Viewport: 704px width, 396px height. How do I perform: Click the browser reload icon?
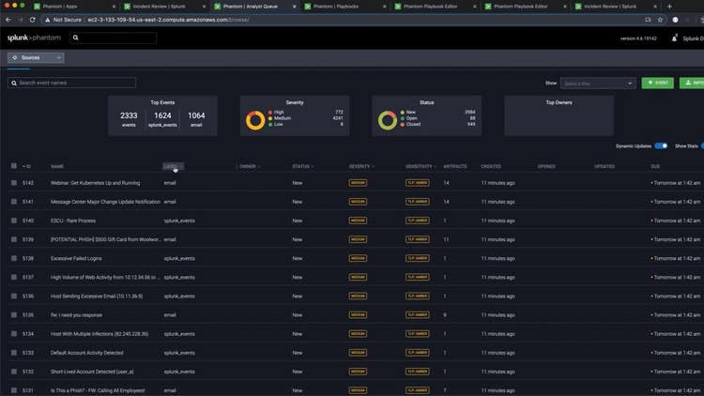pos(32,19)
